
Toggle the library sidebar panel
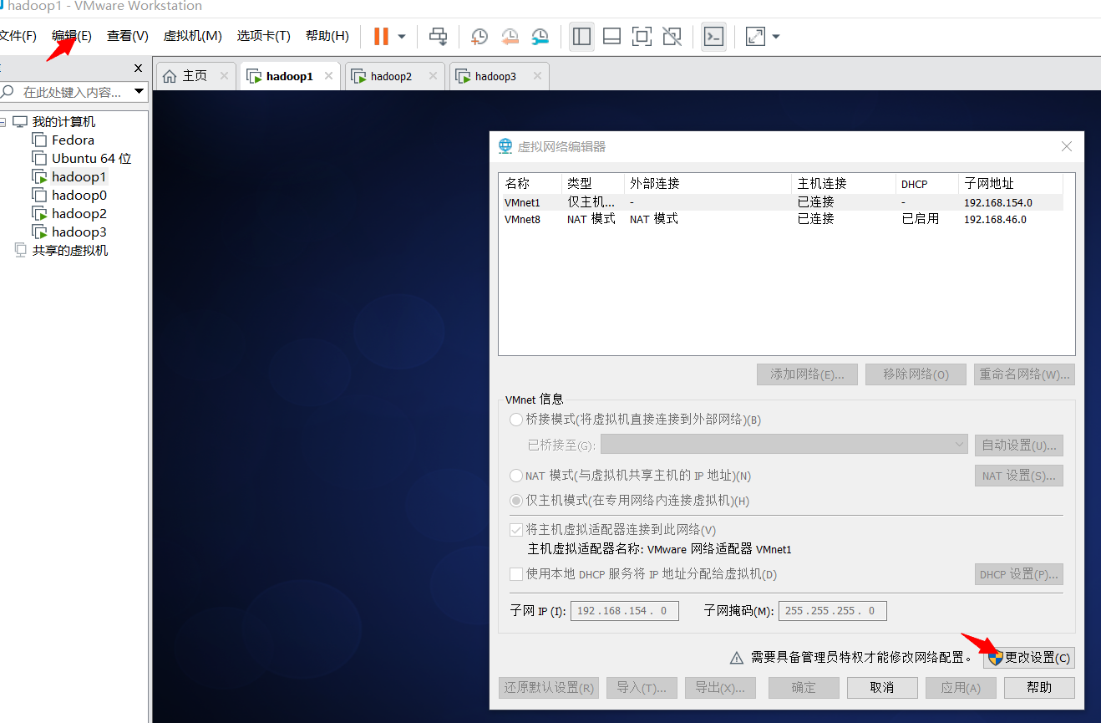click(x=581, y=36)
